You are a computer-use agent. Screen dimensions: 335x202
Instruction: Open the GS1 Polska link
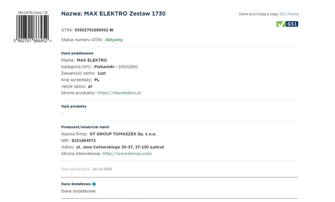click(x=288, y=14)
